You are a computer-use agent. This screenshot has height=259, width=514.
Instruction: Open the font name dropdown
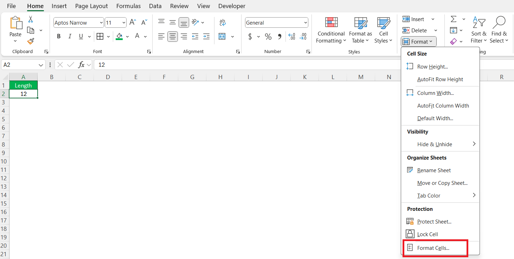[x=101, y=22]
